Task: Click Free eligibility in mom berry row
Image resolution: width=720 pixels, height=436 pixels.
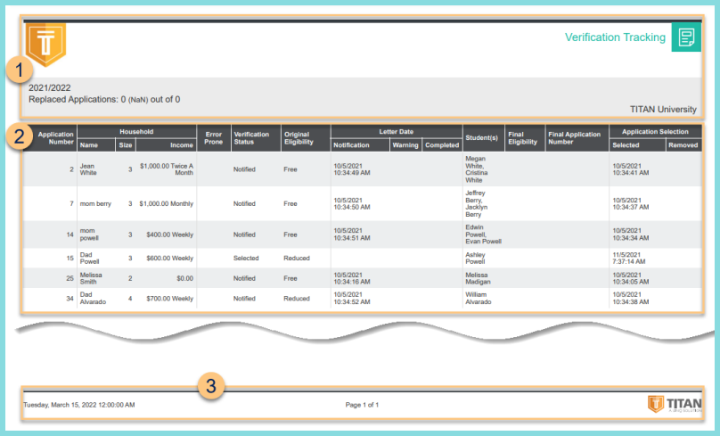Action: pos(290,203)
